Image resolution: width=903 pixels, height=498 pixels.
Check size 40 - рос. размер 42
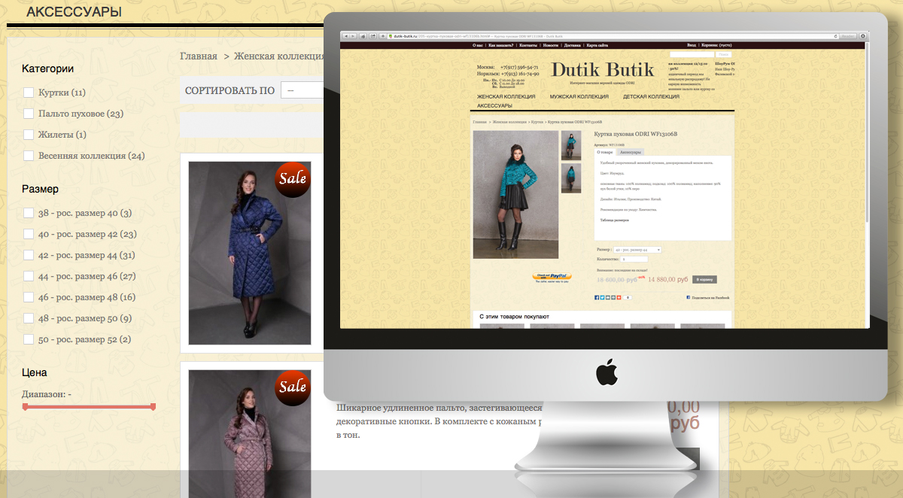point(29,234)
